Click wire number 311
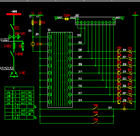Image resolution: width=140 pixels, height=136 pixels. 80,72
